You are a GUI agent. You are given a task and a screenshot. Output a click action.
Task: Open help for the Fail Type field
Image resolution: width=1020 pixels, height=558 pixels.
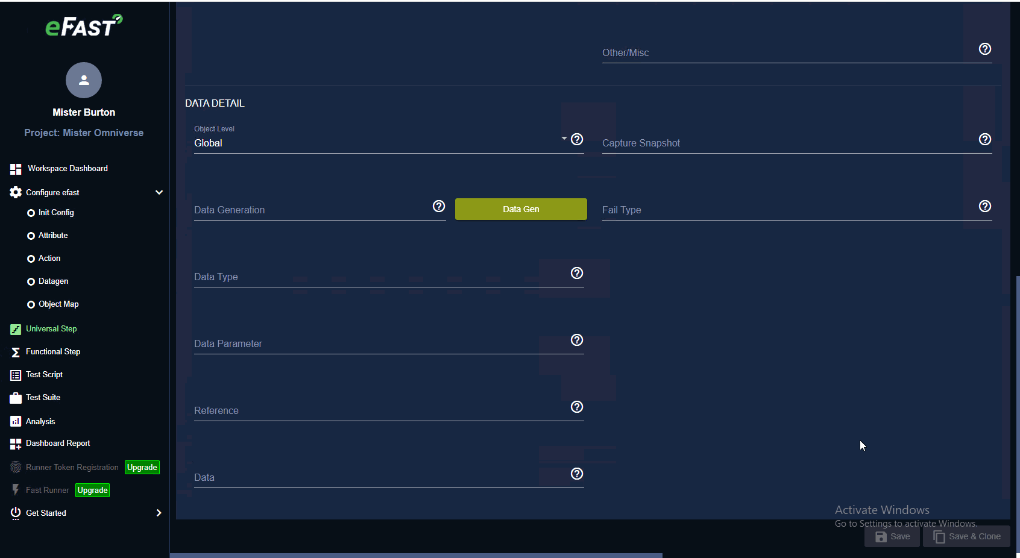(985, 206)
